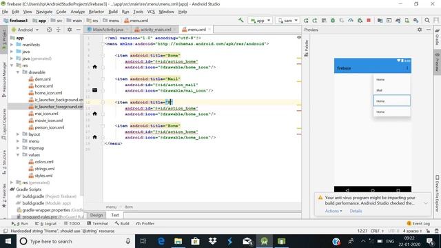The width and height of the screenshot is (441, 248).
Task: Expand the manifests folder
Action: tap(12, 44)
